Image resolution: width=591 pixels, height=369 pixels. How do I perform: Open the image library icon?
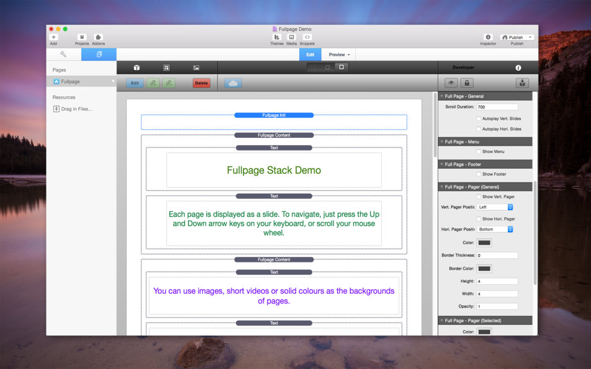pos(196,67)
